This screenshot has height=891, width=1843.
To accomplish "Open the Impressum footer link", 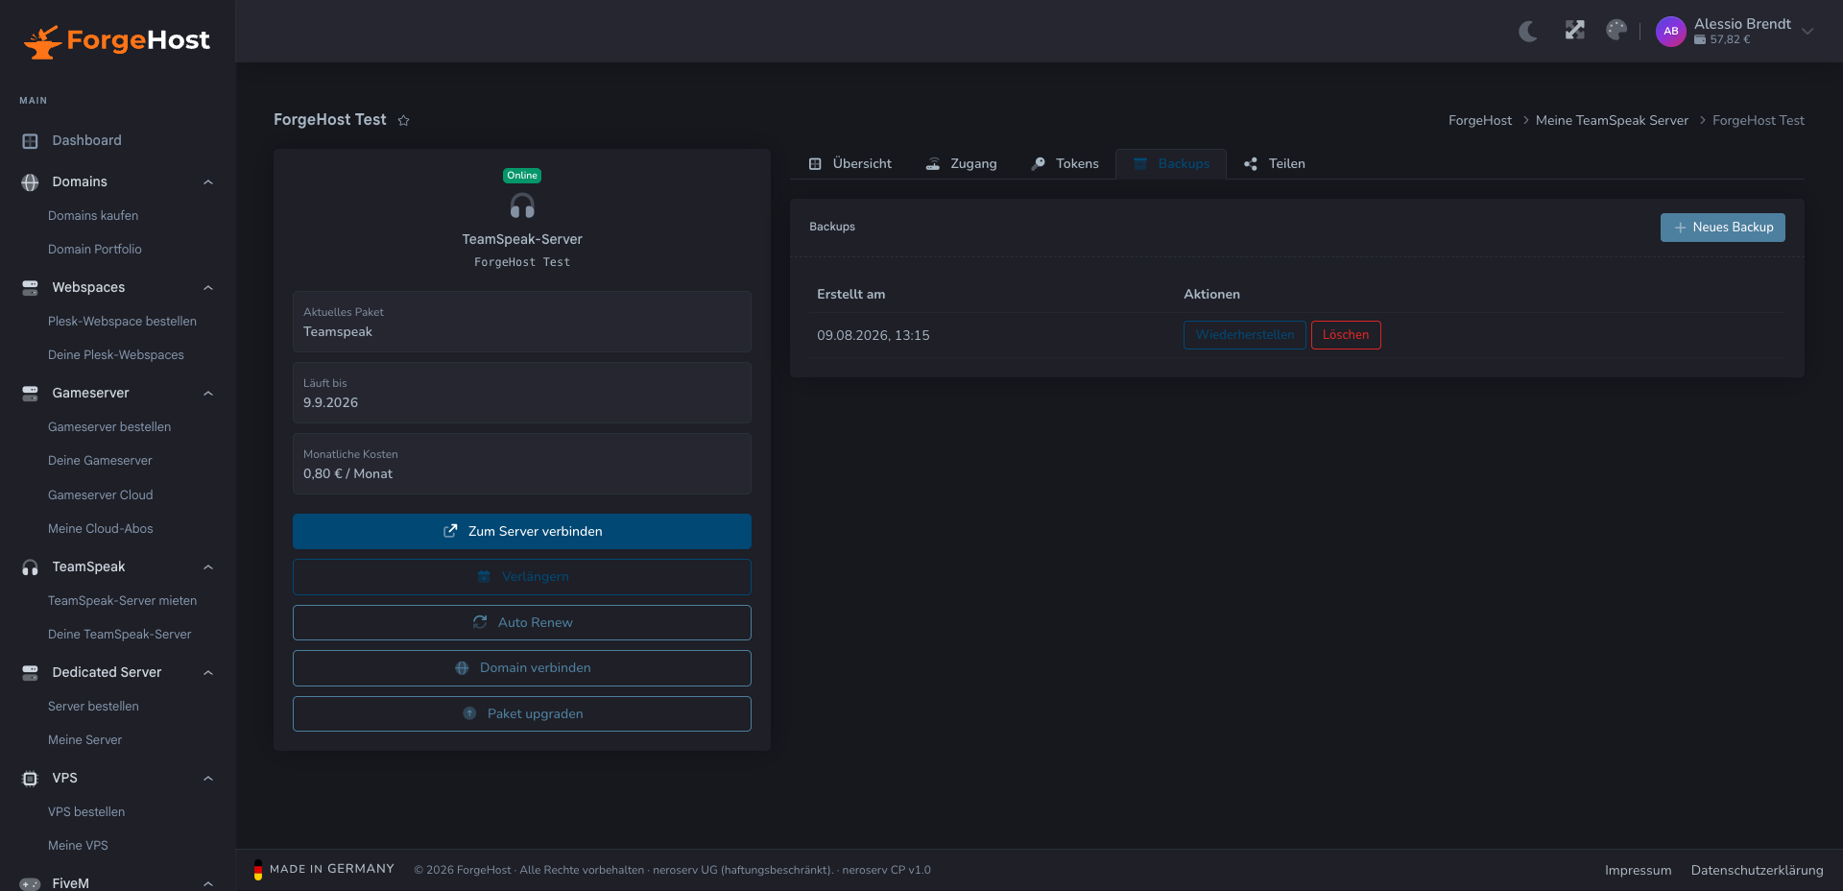I will (x=1639, y=871).
